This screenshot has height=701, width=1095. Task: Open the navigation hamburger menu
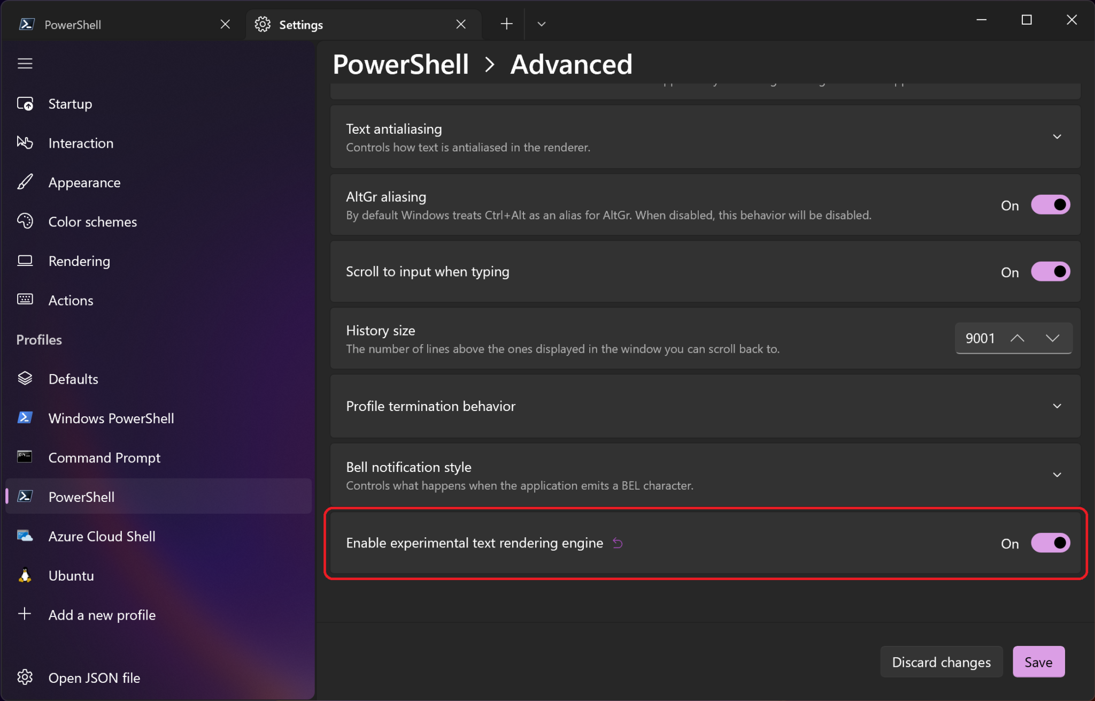25,63
